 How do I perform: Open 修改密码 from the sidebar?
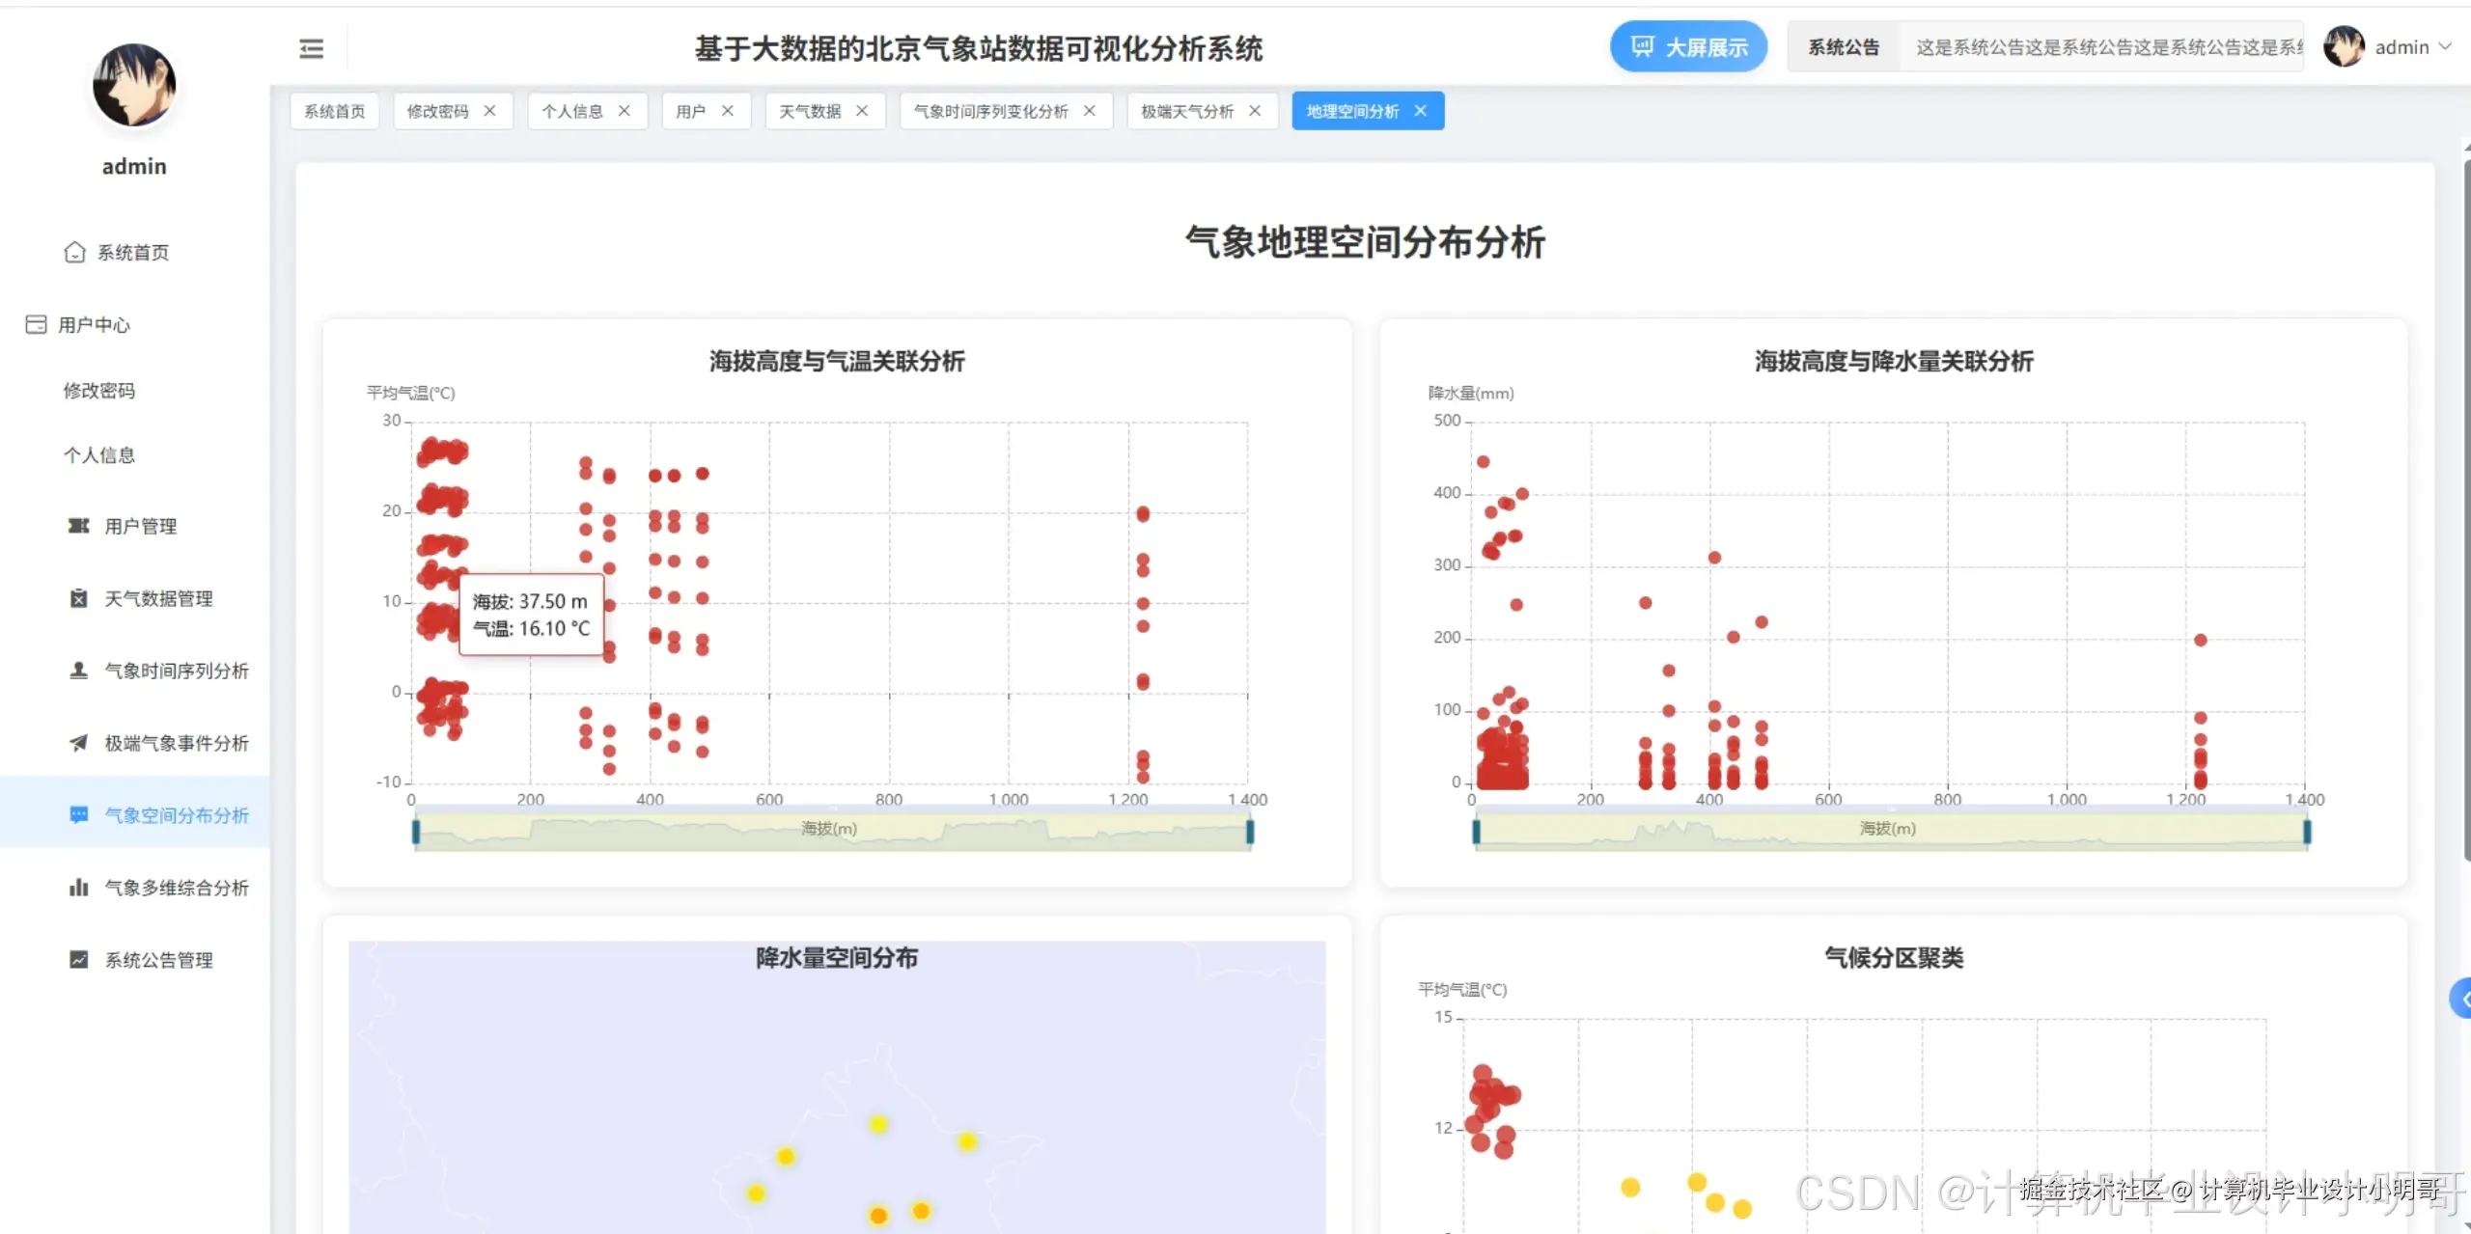pos(100,390)
